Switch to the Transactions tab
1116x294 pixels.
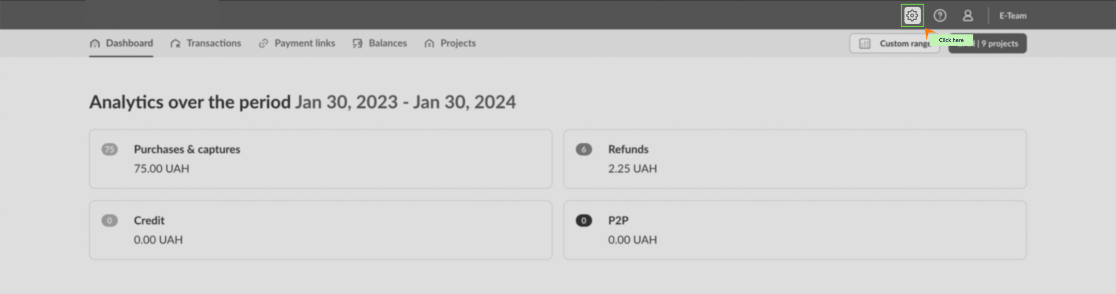(x=213, y=43)
